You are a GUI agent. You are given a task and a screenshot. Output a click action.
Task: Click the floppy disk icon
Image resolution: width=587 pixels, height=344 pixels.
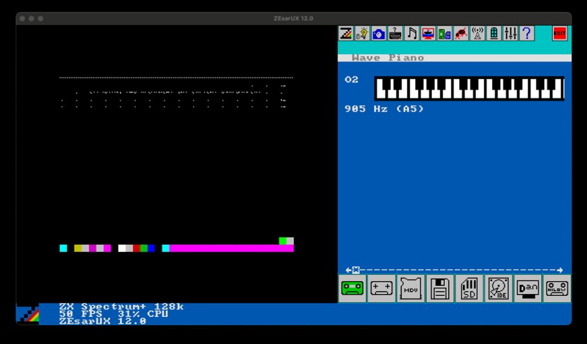440,288
